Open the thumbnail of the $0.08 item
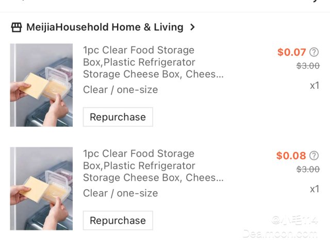Image resolution: width=330 pixels, height=248 pixels. pyautogui.click(x=41, y=189)
